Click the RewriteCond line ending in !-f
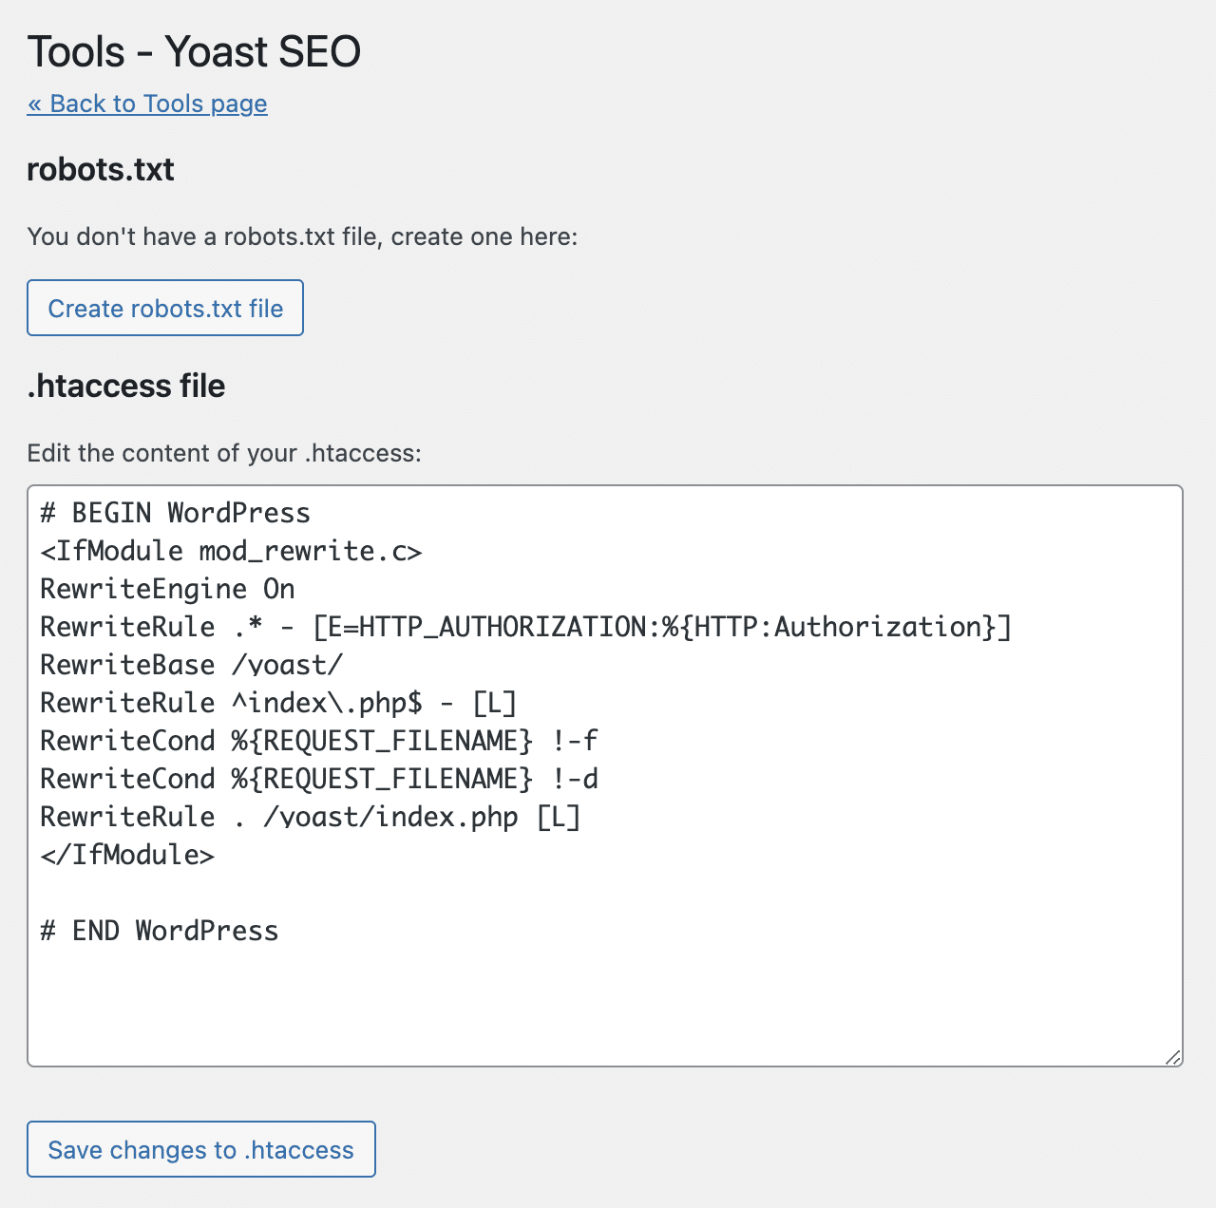Image resolution: width=1216 pixels, height=1208 pixels. click(319, 741)
